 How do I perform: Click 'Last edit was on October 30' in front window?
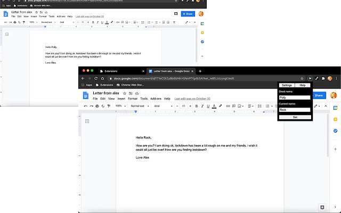(x=192, y=99)
